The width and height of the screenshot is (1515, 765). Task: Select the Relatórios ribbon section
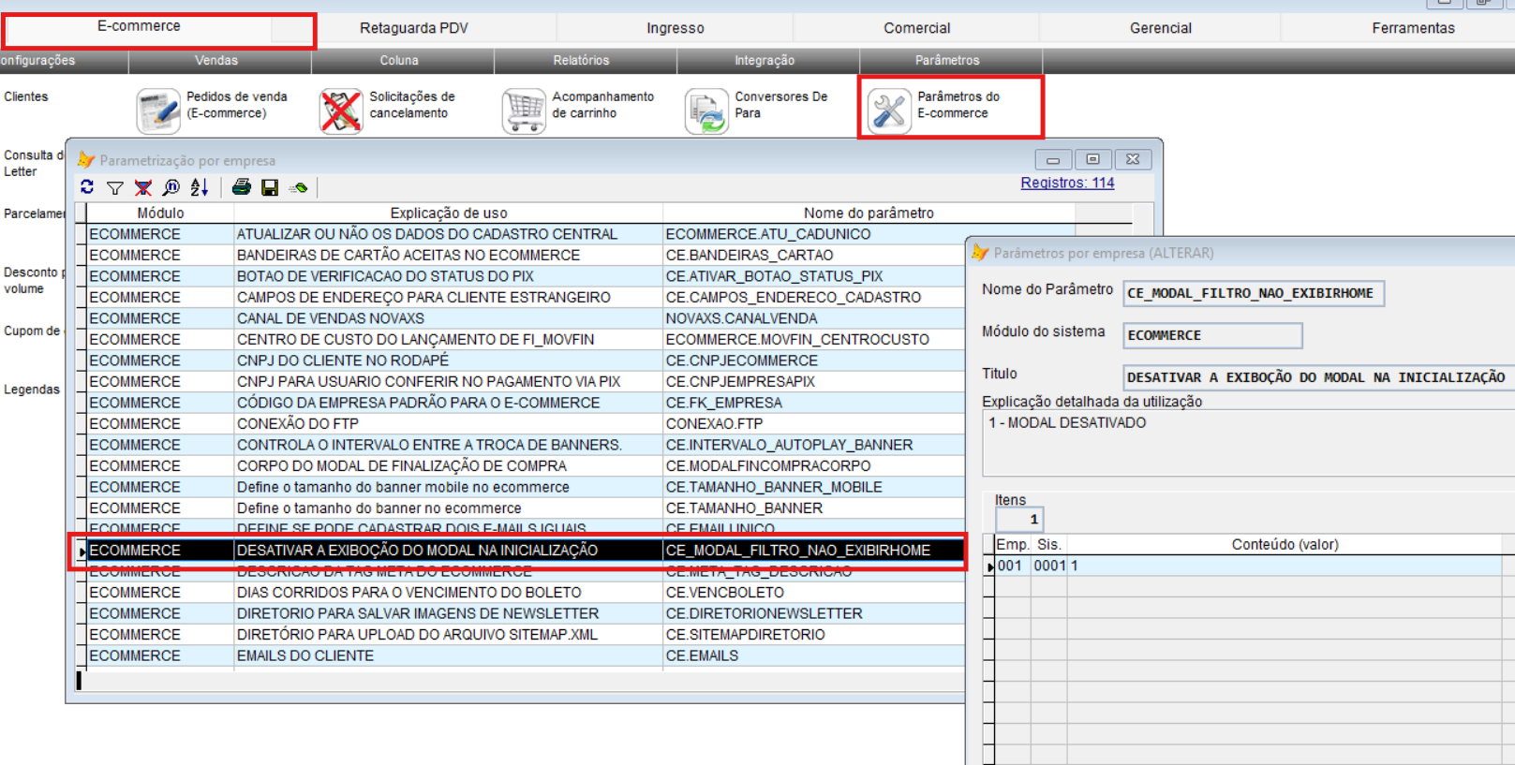click(x=581, y=60)
